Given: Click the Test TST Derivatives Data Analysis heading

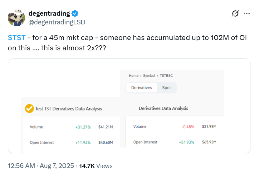Looking at the screenshot, I should pos(68,109).
